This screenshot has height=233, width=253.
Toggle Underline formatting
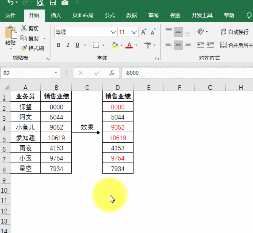click(x=77, y=45)
